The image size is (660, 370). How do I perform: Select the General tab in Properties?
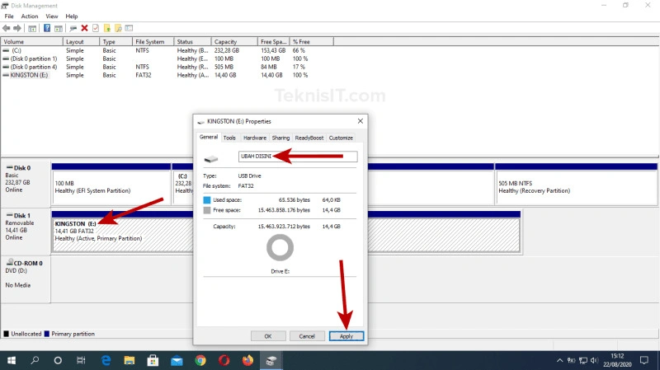209,137
